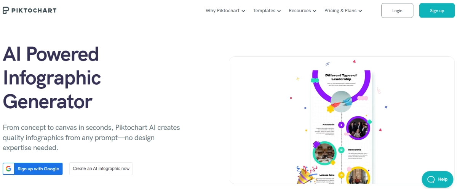Click the paper planes circle image

(x=341, y=102)
